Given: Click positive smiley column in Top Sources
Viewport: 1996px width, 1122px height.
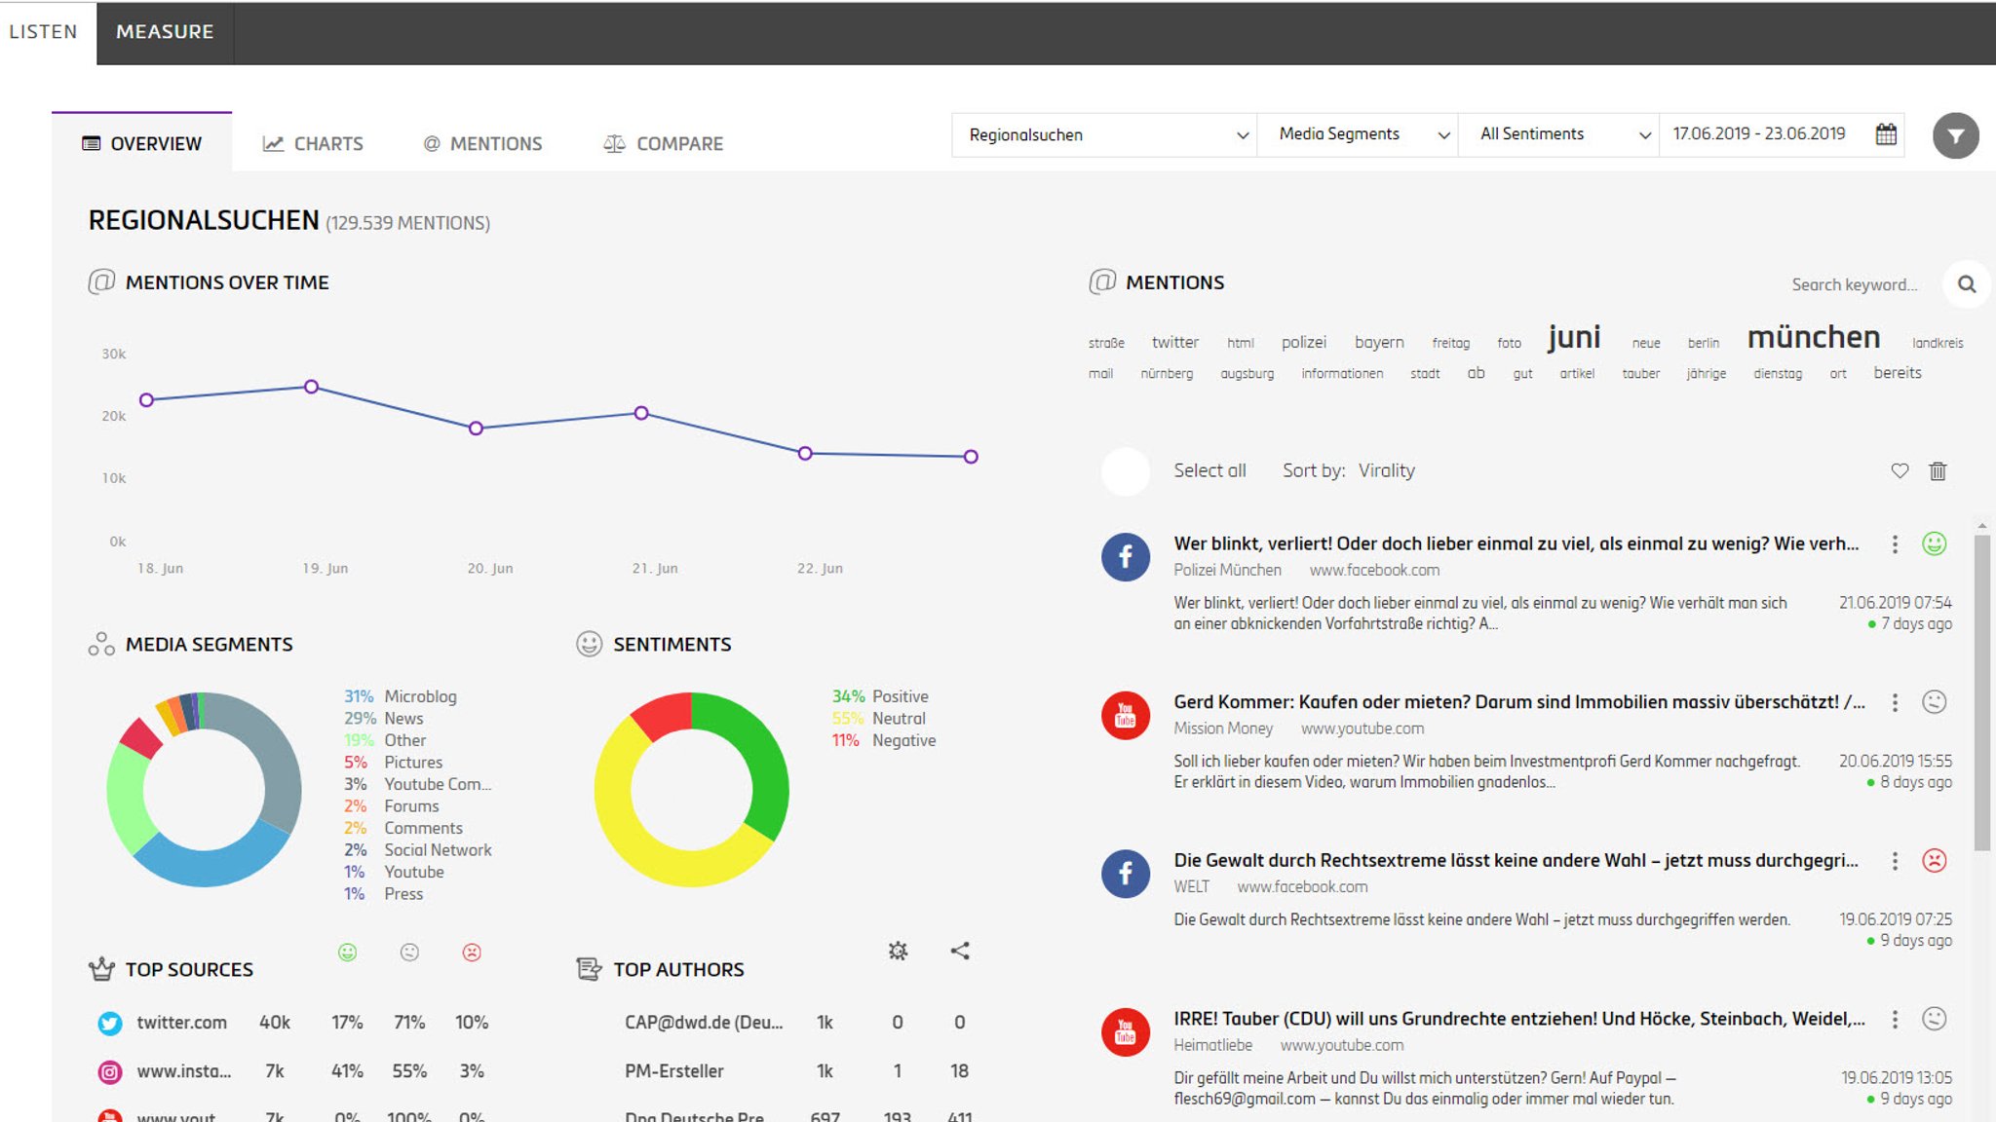Looking at the screenshot, I should [x=347, y=953].
